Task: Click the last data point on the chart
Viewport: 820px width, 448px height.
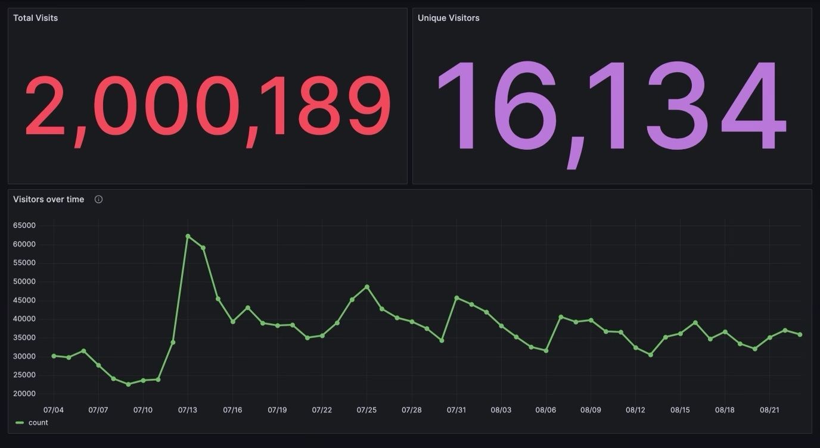Action: [800, 334]
